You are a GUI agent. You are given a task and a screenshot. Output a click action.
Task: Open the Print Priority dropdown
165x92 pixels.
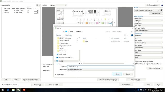[148, 43]
